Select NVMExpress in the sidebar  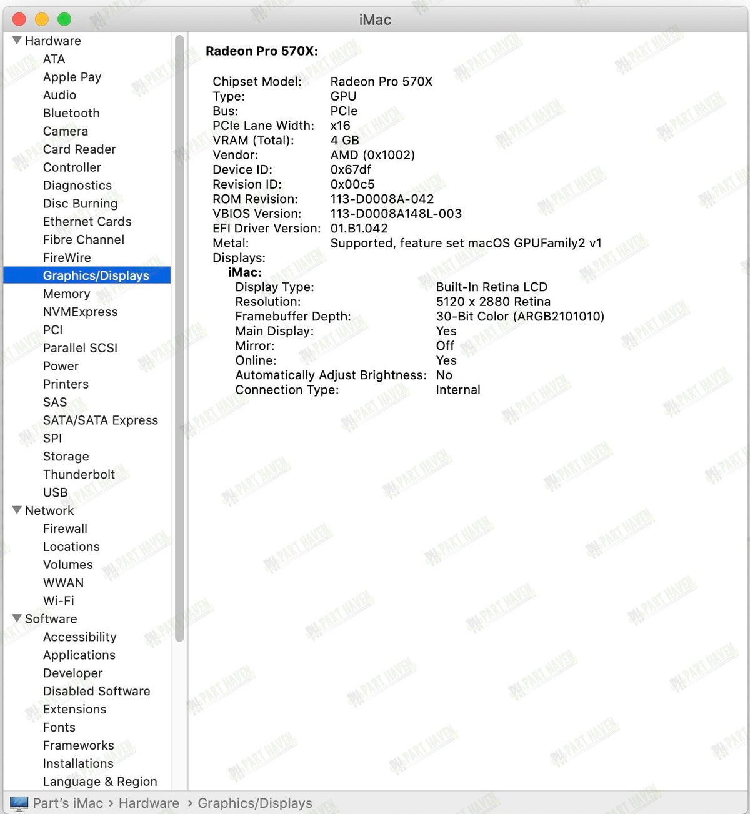(x=80, y=312)
